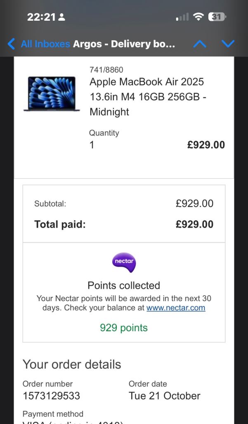The width and height of the screenshot is (248, 424).
Task: Tap the green 929 points text
Action: point(124,328)
